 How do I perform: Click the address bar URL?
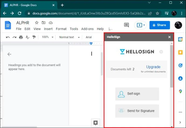89,13
